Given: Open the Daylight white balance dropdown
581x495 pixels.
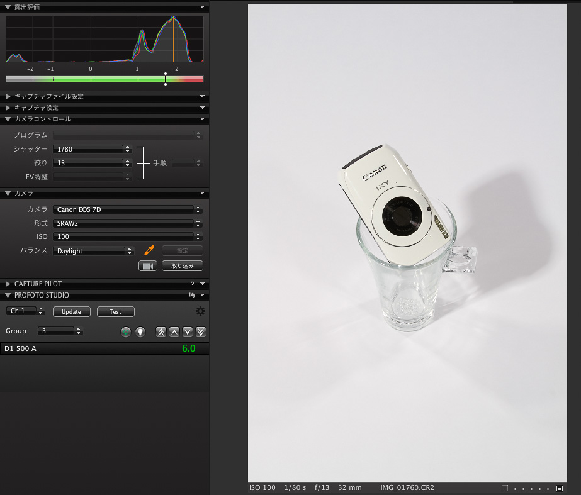Looking at the screenshot, I should [x=93, y=251].
